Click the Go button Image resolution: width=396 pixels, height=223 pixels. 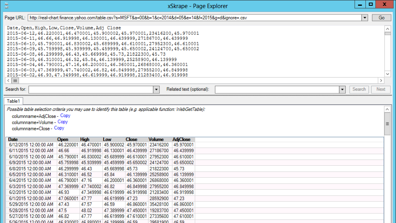381,18
